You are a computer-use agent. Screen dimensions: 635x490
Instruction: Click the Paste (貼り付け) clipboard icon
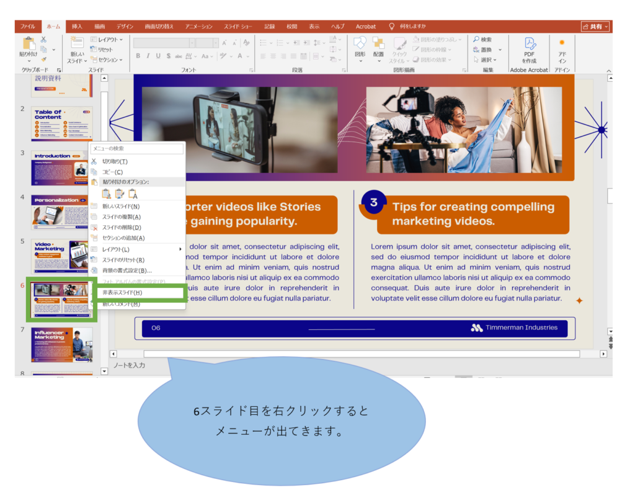click(29, 43)
